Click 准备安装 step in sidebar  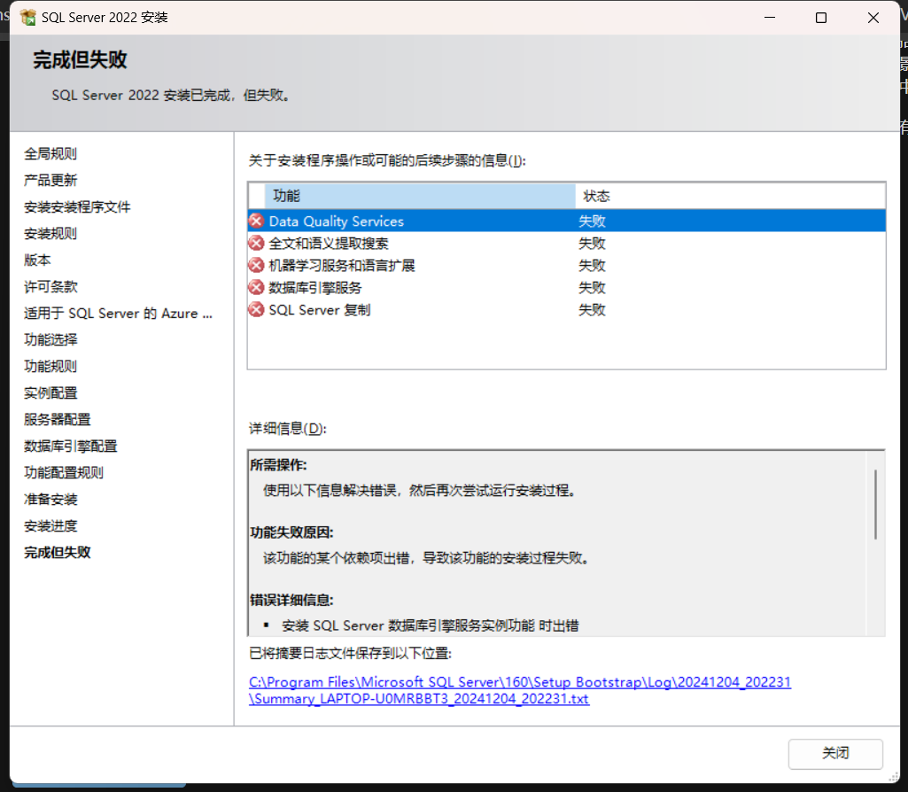pos(50,500)
